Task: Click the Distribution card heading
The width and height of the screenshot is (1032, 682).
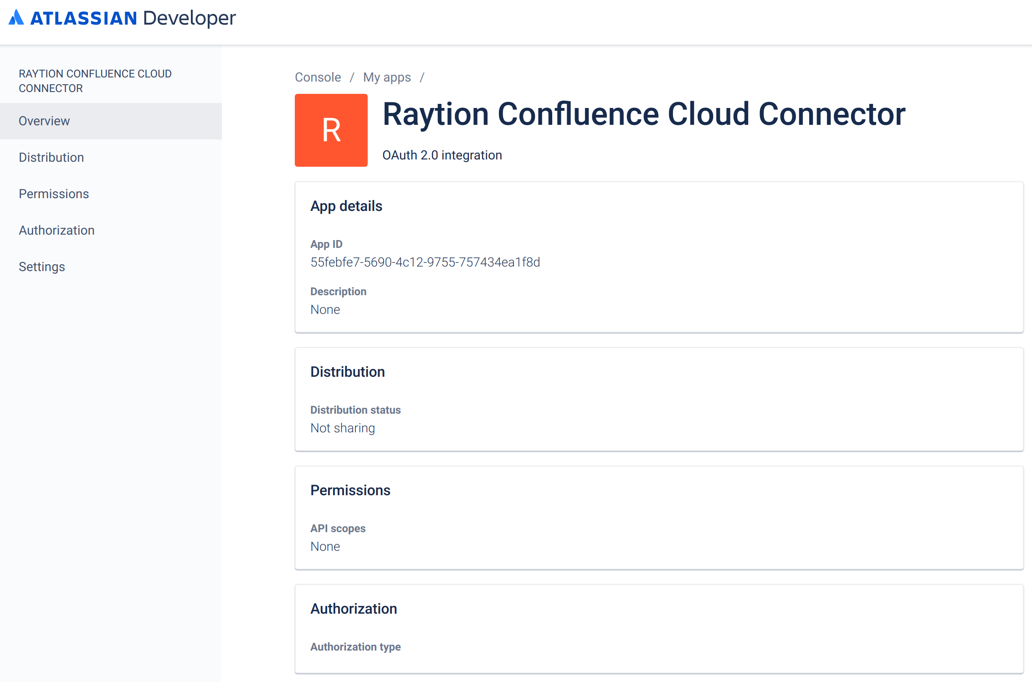Action: pos(347,372)
